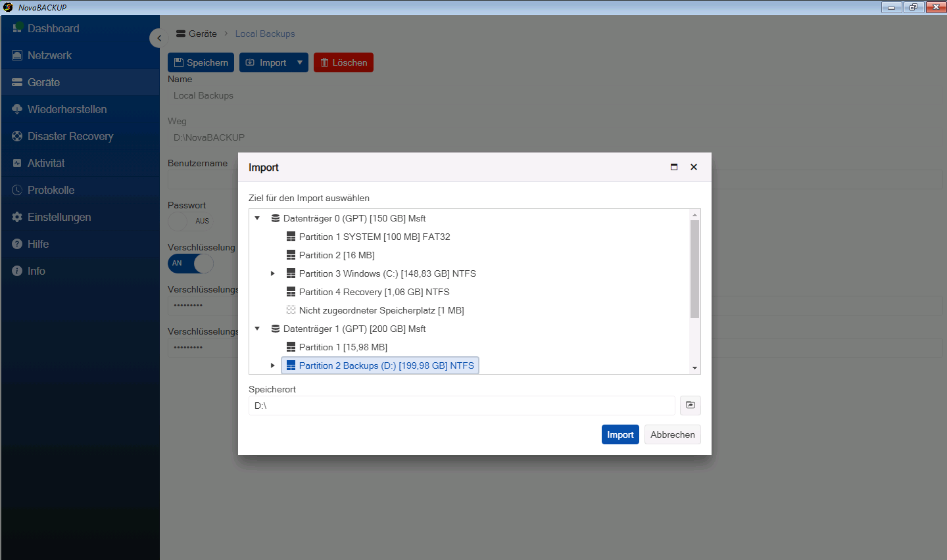The image size is (947, 560).
Task: Expand Partition 2 Backups (D:) node
Action: [x=273, y=365]
